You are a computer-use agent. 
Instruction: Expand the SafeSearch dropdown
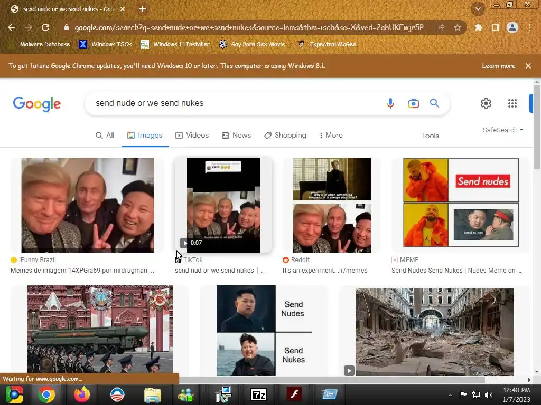(503, 130)
